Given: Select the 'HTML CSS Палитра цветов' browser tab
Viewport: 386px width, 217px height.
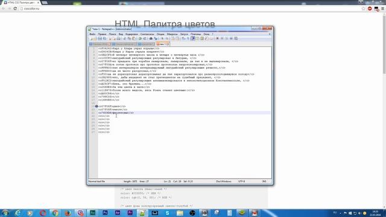Looking at the screenshot, I should [21, 2].
